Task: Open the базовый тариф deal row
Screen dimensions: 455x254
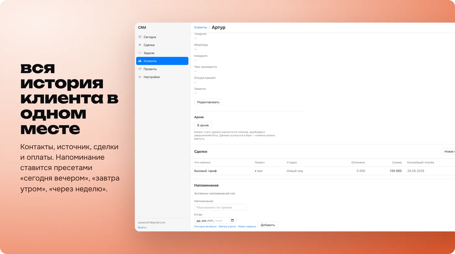Action: click(323, 171)
